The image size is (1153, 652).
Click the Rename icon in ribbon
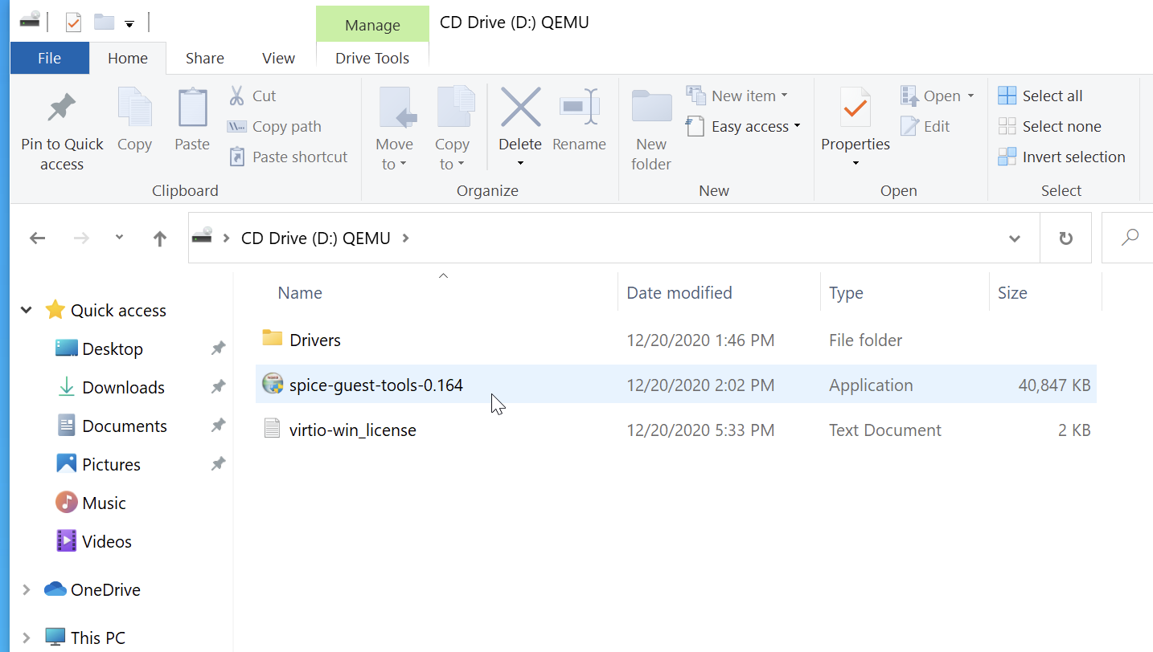point(579,108)
